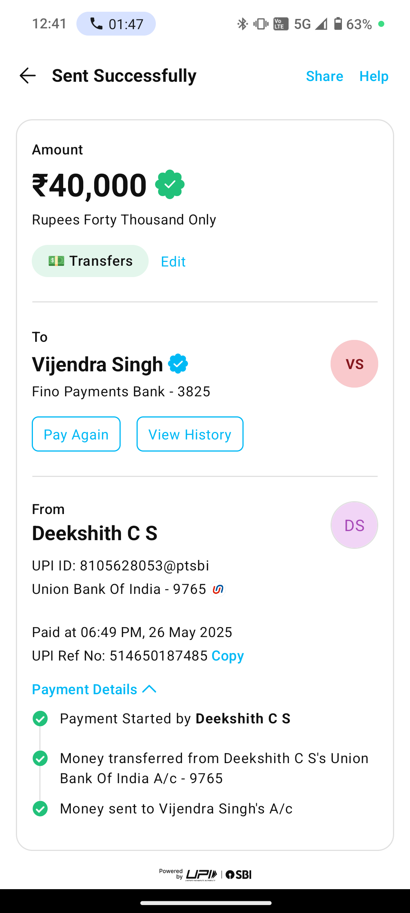Viewport: 410px width, 913px height.
Task: Open View History for this recipient
Action: tap(190, 434)
